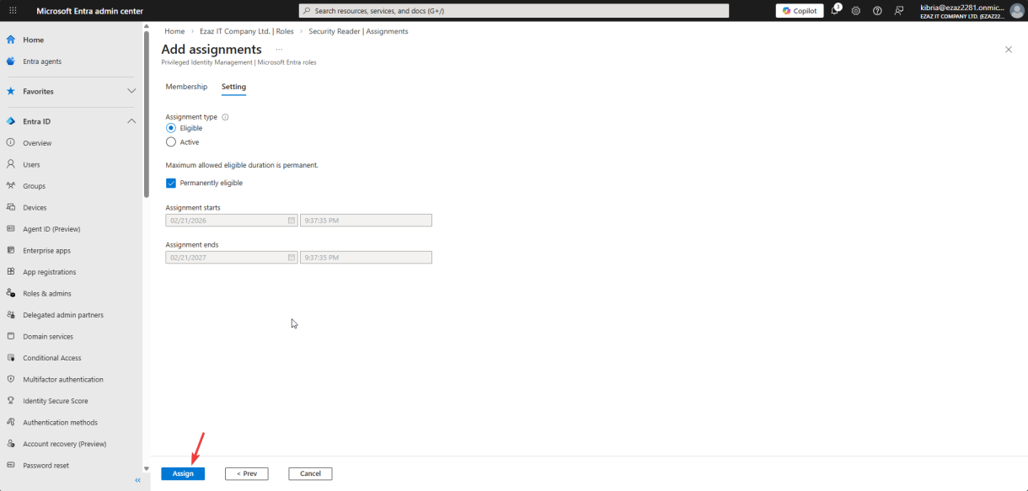This screenshot has height=491, width=1028.
Task: Collapse the Favorites section chevron
Action: coord(131,91)
